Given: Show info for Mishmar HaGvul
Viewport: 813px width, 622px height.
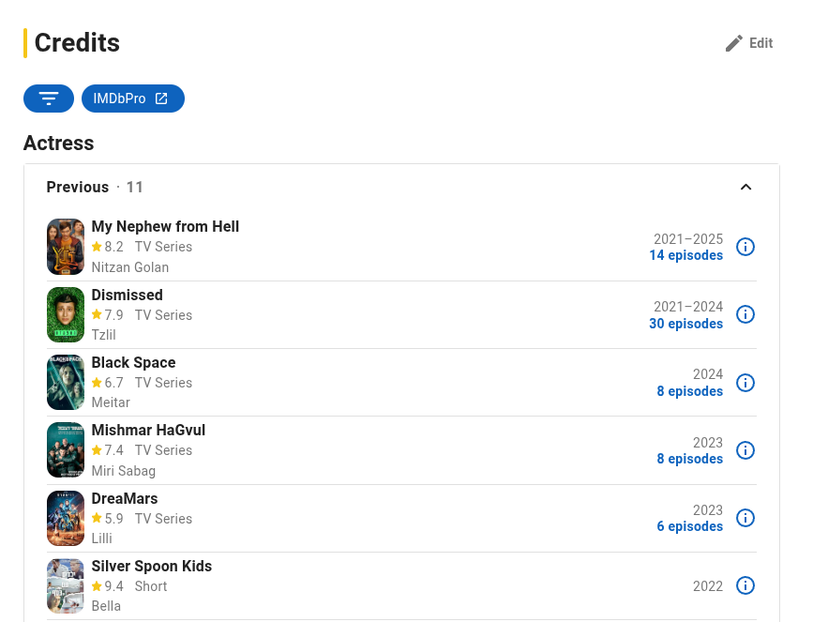Looking at the screenshot, I should [x=745, y=450].
